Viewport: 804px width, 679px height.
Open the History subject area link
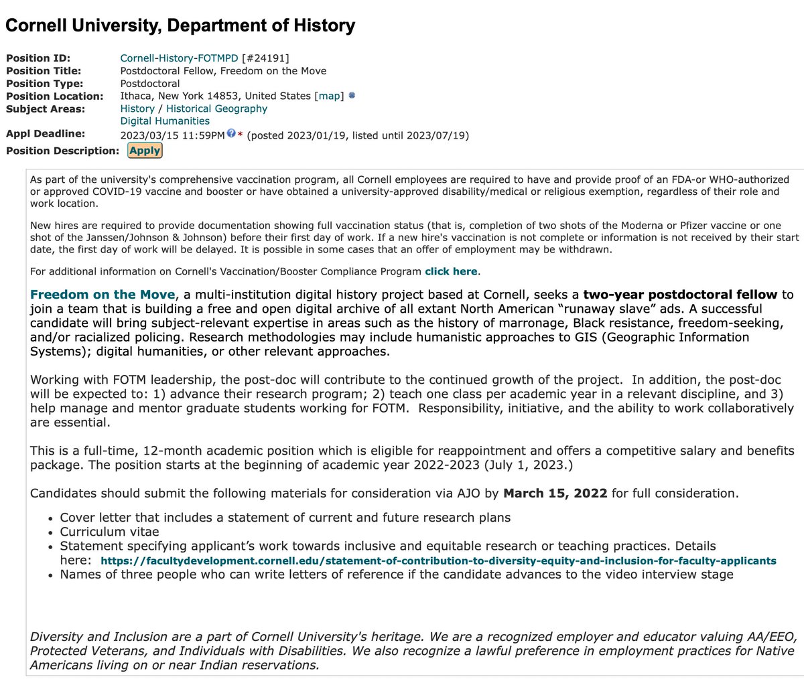(x=137, y=108)
